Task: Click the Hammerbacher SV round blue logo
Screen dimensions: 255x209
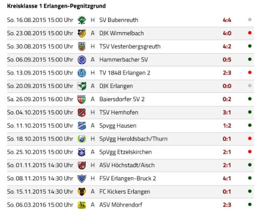Action: click(x=82, y=60)
